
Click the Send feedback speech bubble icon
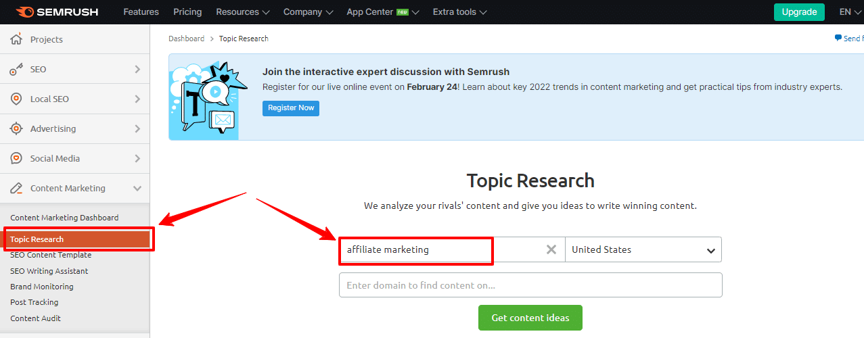pos(838,39)
